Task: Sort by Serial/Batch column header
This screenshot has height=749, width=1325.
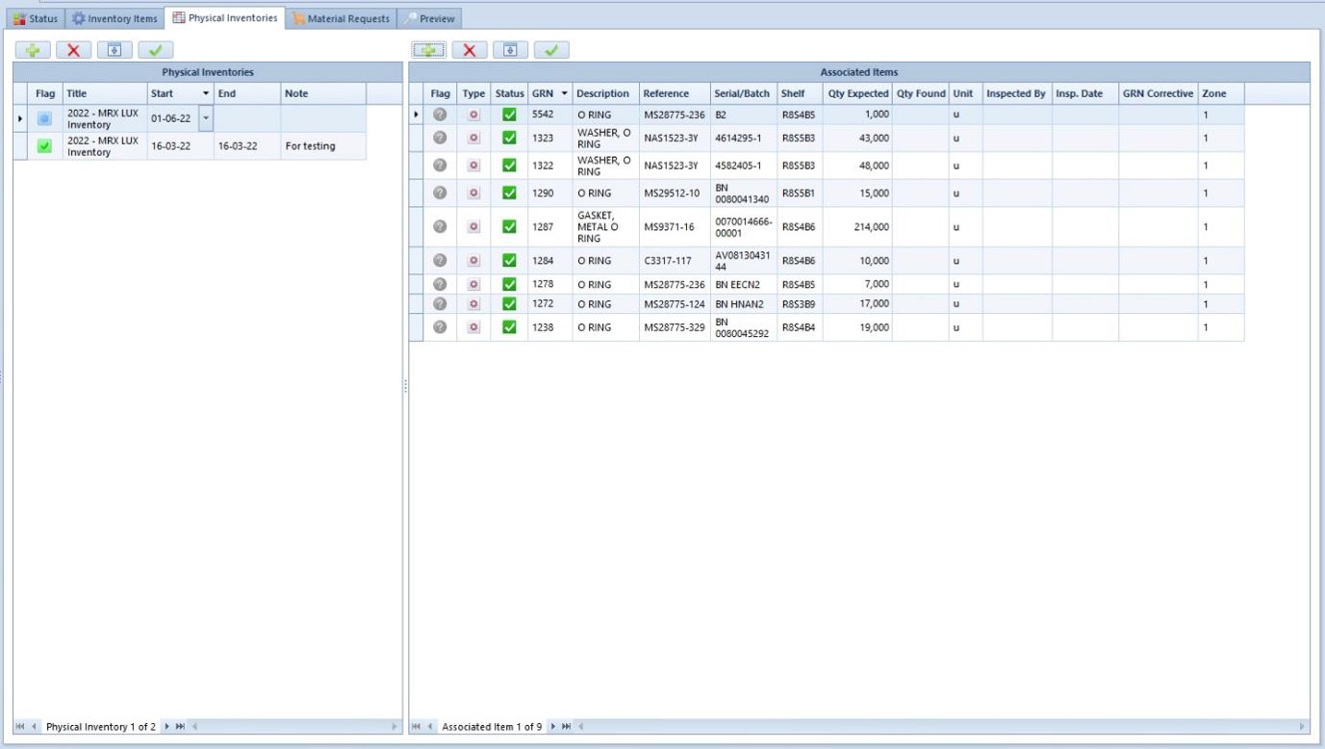Action: 743,93
